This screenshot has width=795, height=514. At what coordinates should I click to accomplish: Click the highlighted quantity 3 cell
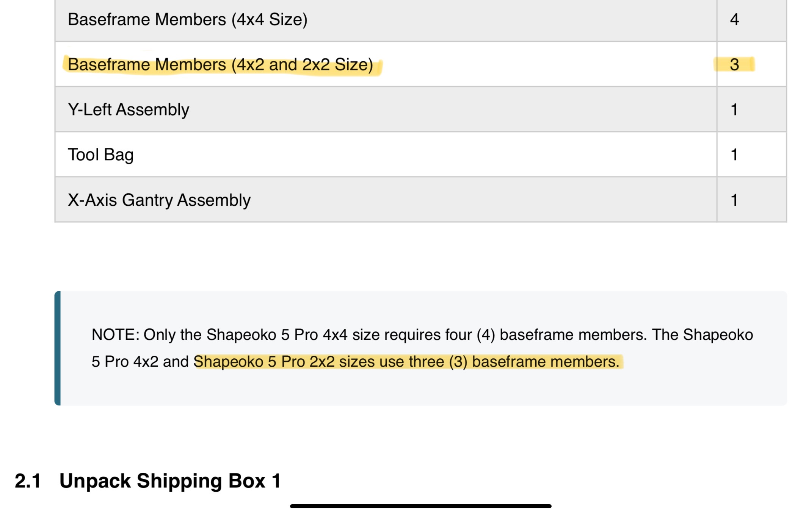(734, 64)
